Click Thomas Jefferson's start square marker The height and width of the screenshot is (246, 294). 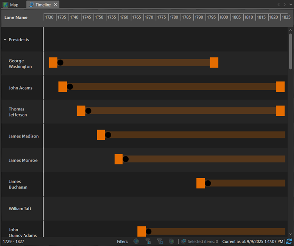[81, 111]
